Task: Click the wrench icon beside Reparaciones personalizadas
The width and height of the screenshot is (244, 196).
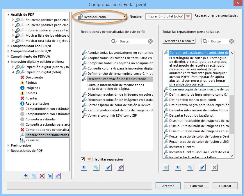Action: pyautogui.click(x=22, y=135)
